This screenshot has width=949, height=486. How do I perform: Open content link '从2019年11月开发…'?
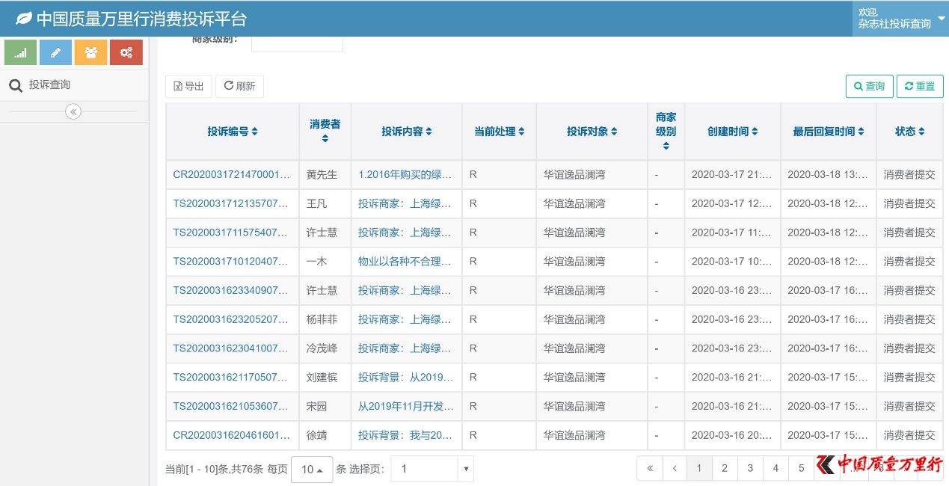tap(406, 406)
